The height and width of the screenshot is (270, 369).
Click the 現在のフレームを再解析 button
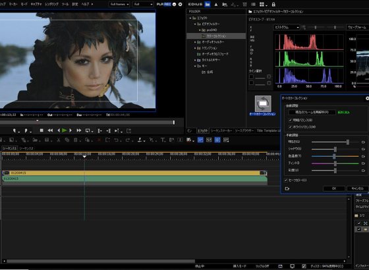[x=312, y=112]
